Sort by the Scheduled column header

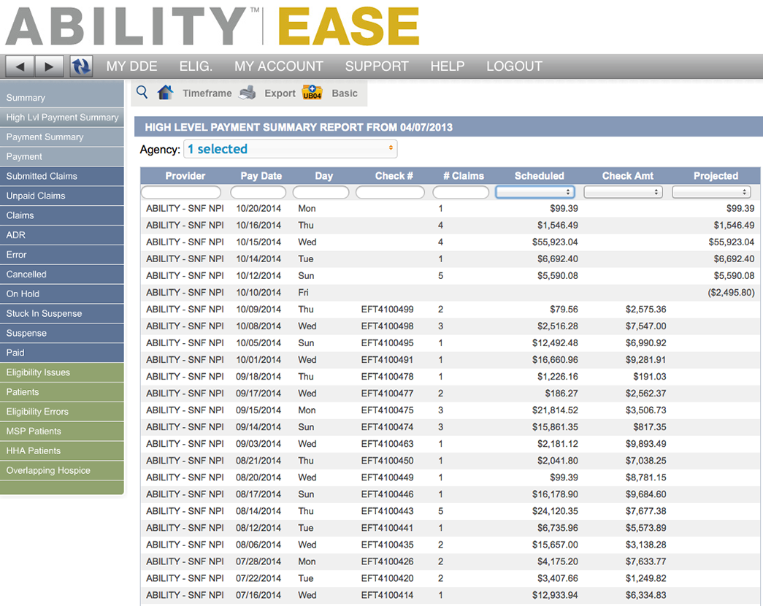(539, 176)
